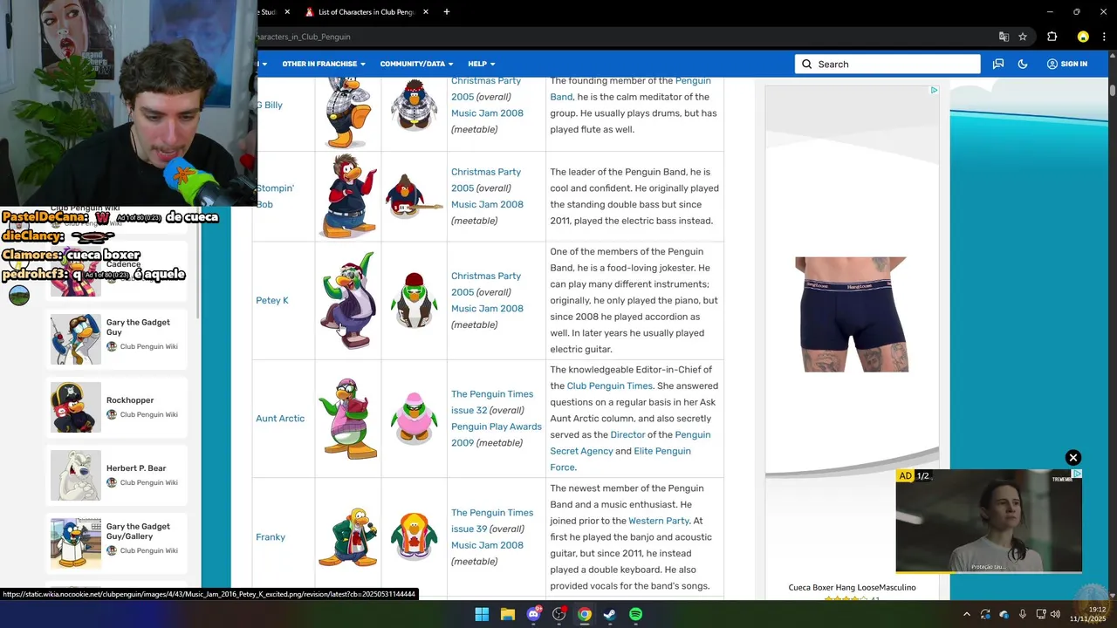Screen dimensions: 1117x628
Task: View Stompin' Bob's in-game sprite image
Action: click(414, 196)
